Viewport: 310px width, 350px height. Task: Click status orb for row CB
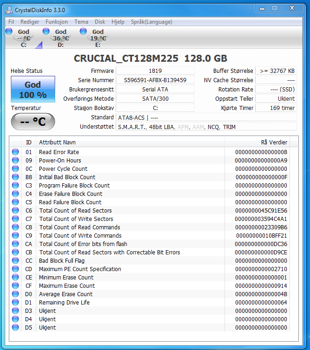[x=15, y=252]
